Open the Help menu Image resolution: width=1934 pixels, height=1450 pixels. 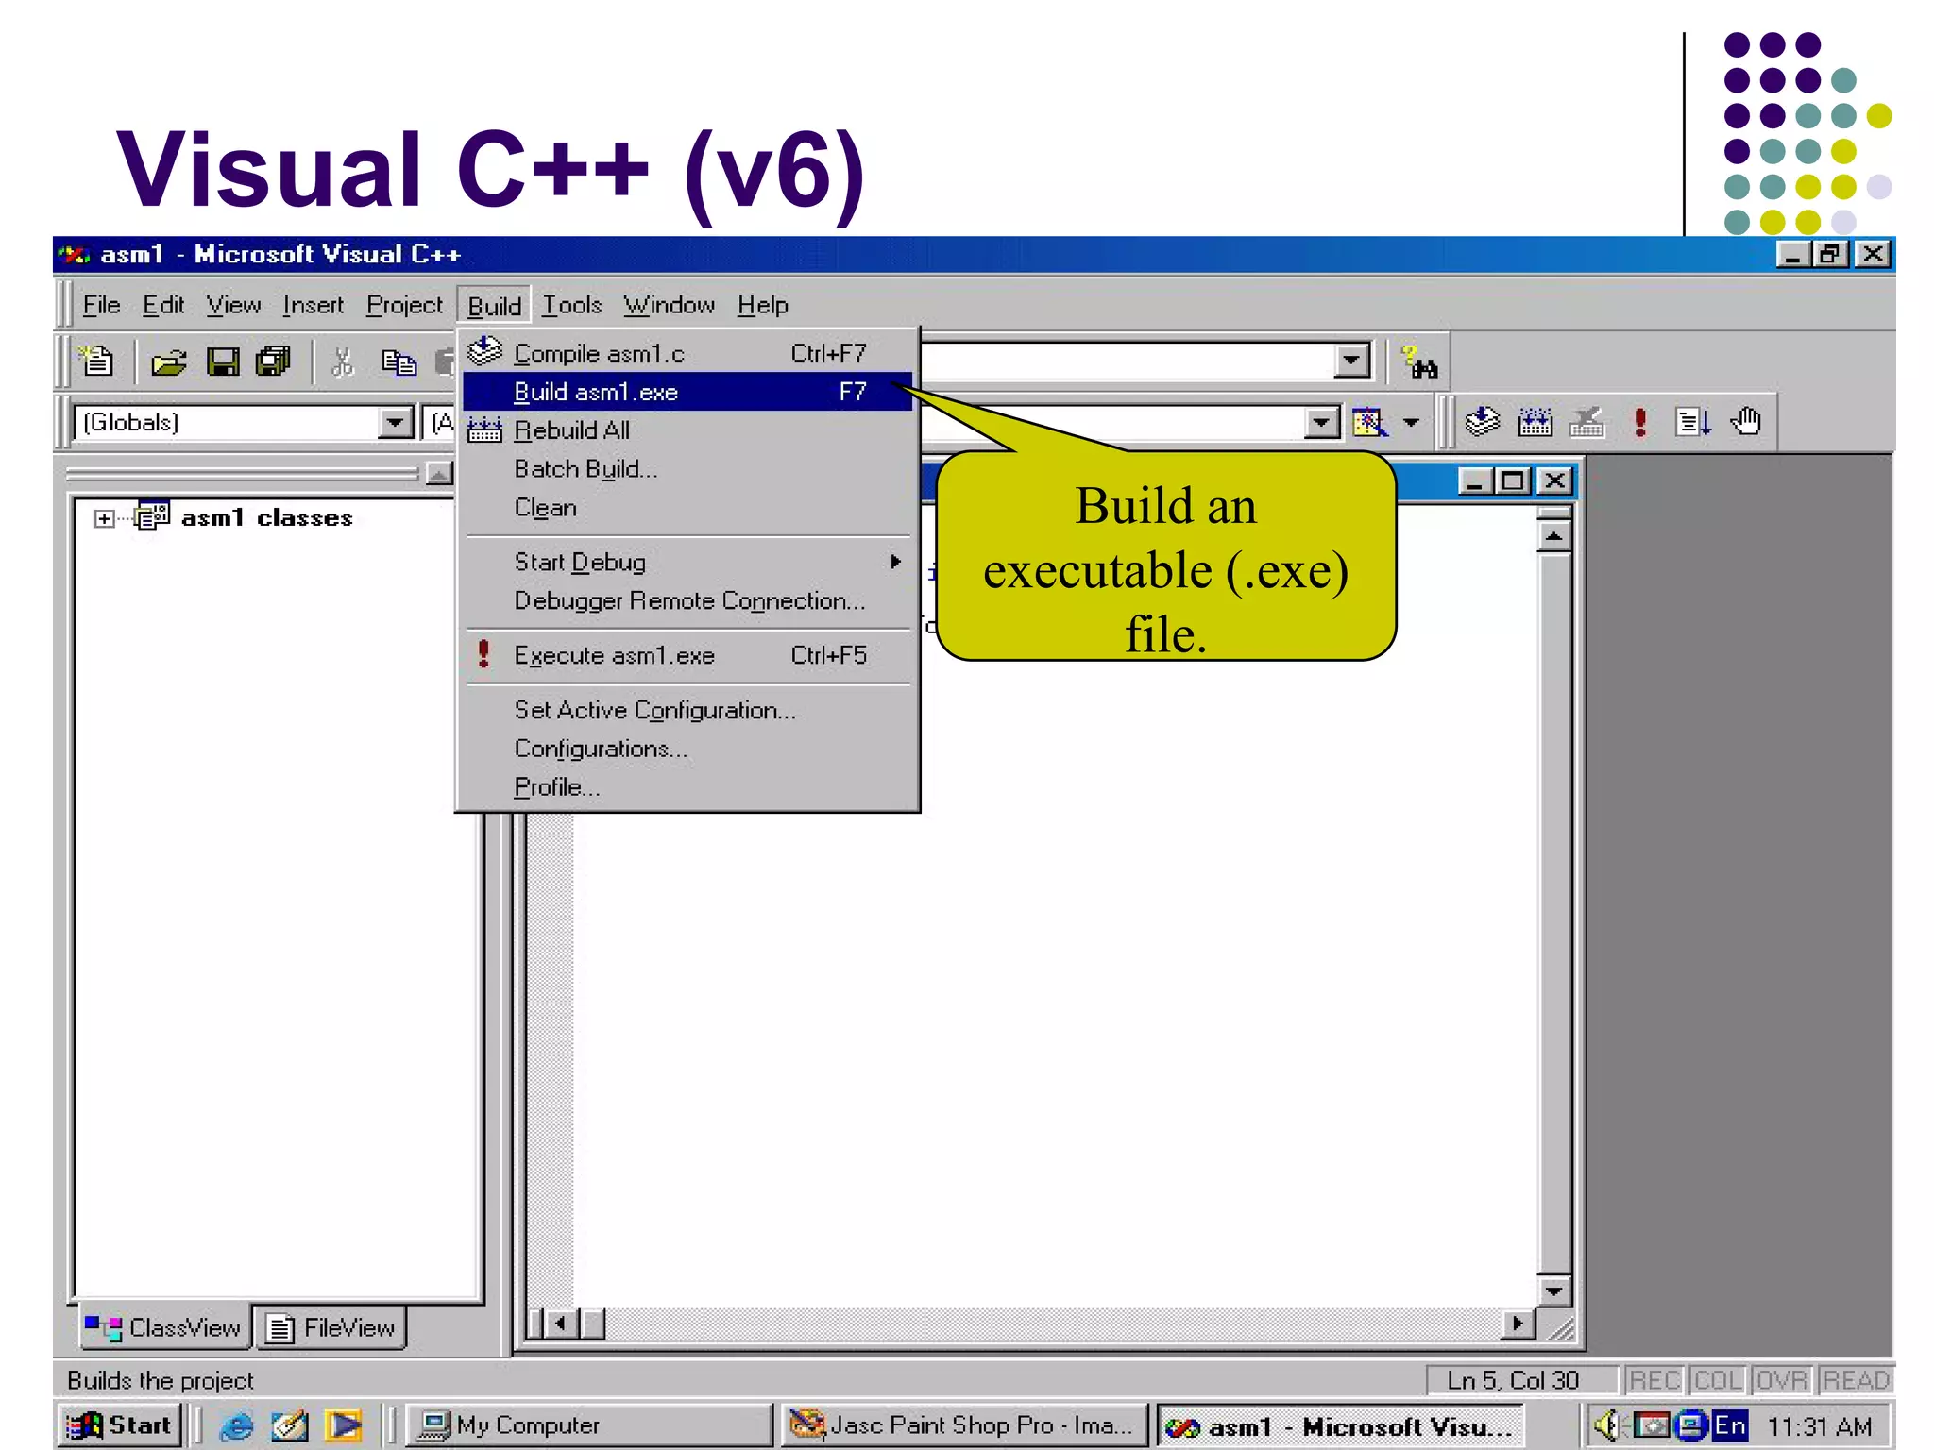click(x=762, y=305)
